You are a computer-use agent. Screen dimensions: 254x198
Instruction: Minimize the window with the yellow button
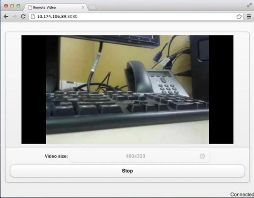[x=12, y=6]
